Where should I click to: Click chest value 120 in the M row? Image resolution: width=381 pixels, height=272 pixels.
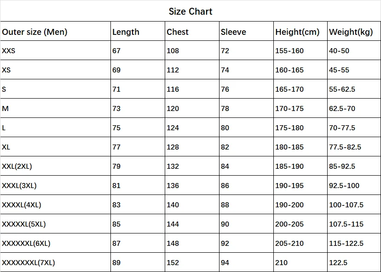(x=173, y=108)
